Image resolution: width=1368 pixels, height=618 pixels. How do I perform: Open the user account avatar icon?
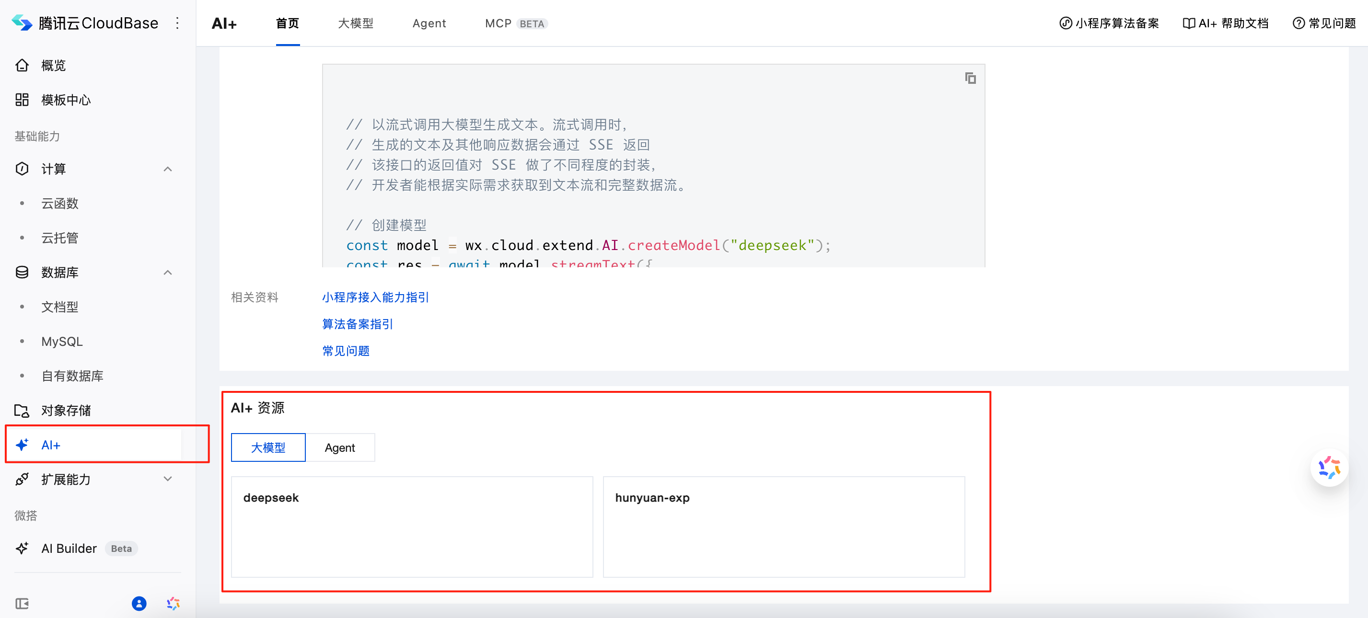click(x=139, y=604)
